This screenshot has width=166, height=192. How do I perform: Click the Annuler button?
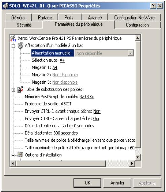click(117, 183)
